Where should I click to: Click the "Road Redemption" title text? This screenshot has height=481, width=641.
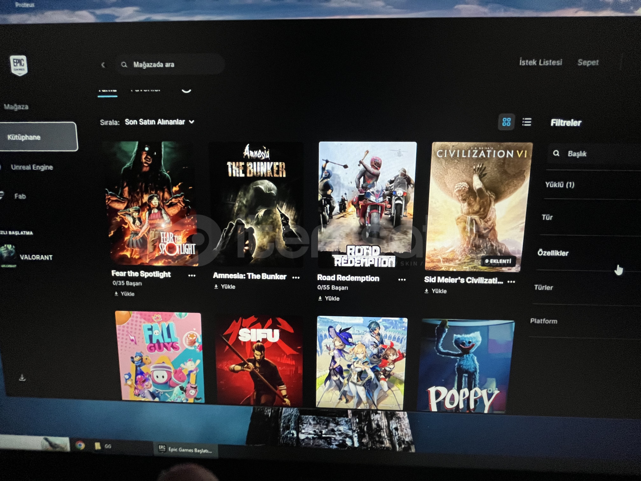(x=348, y=278)
